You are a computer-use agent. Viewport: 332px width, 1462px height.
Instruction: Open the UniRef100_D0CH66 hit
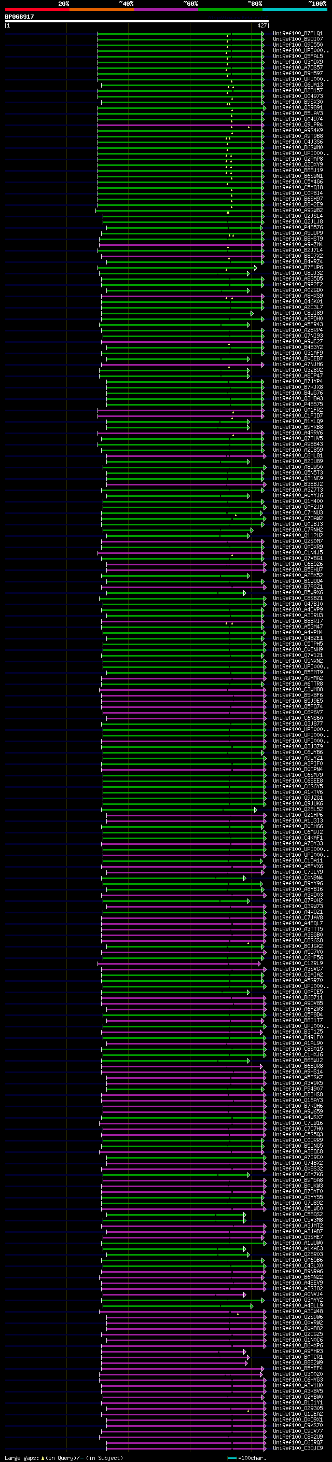297,826
